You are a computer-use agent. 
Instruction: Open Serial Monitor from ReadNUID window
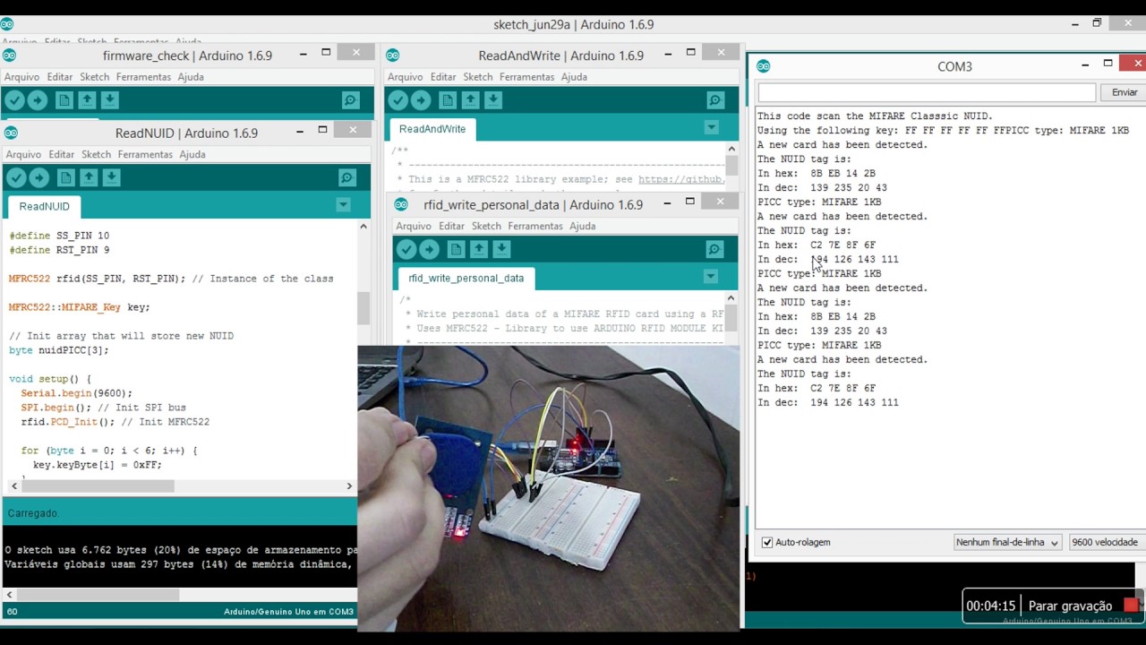click(x=347, y=177)
